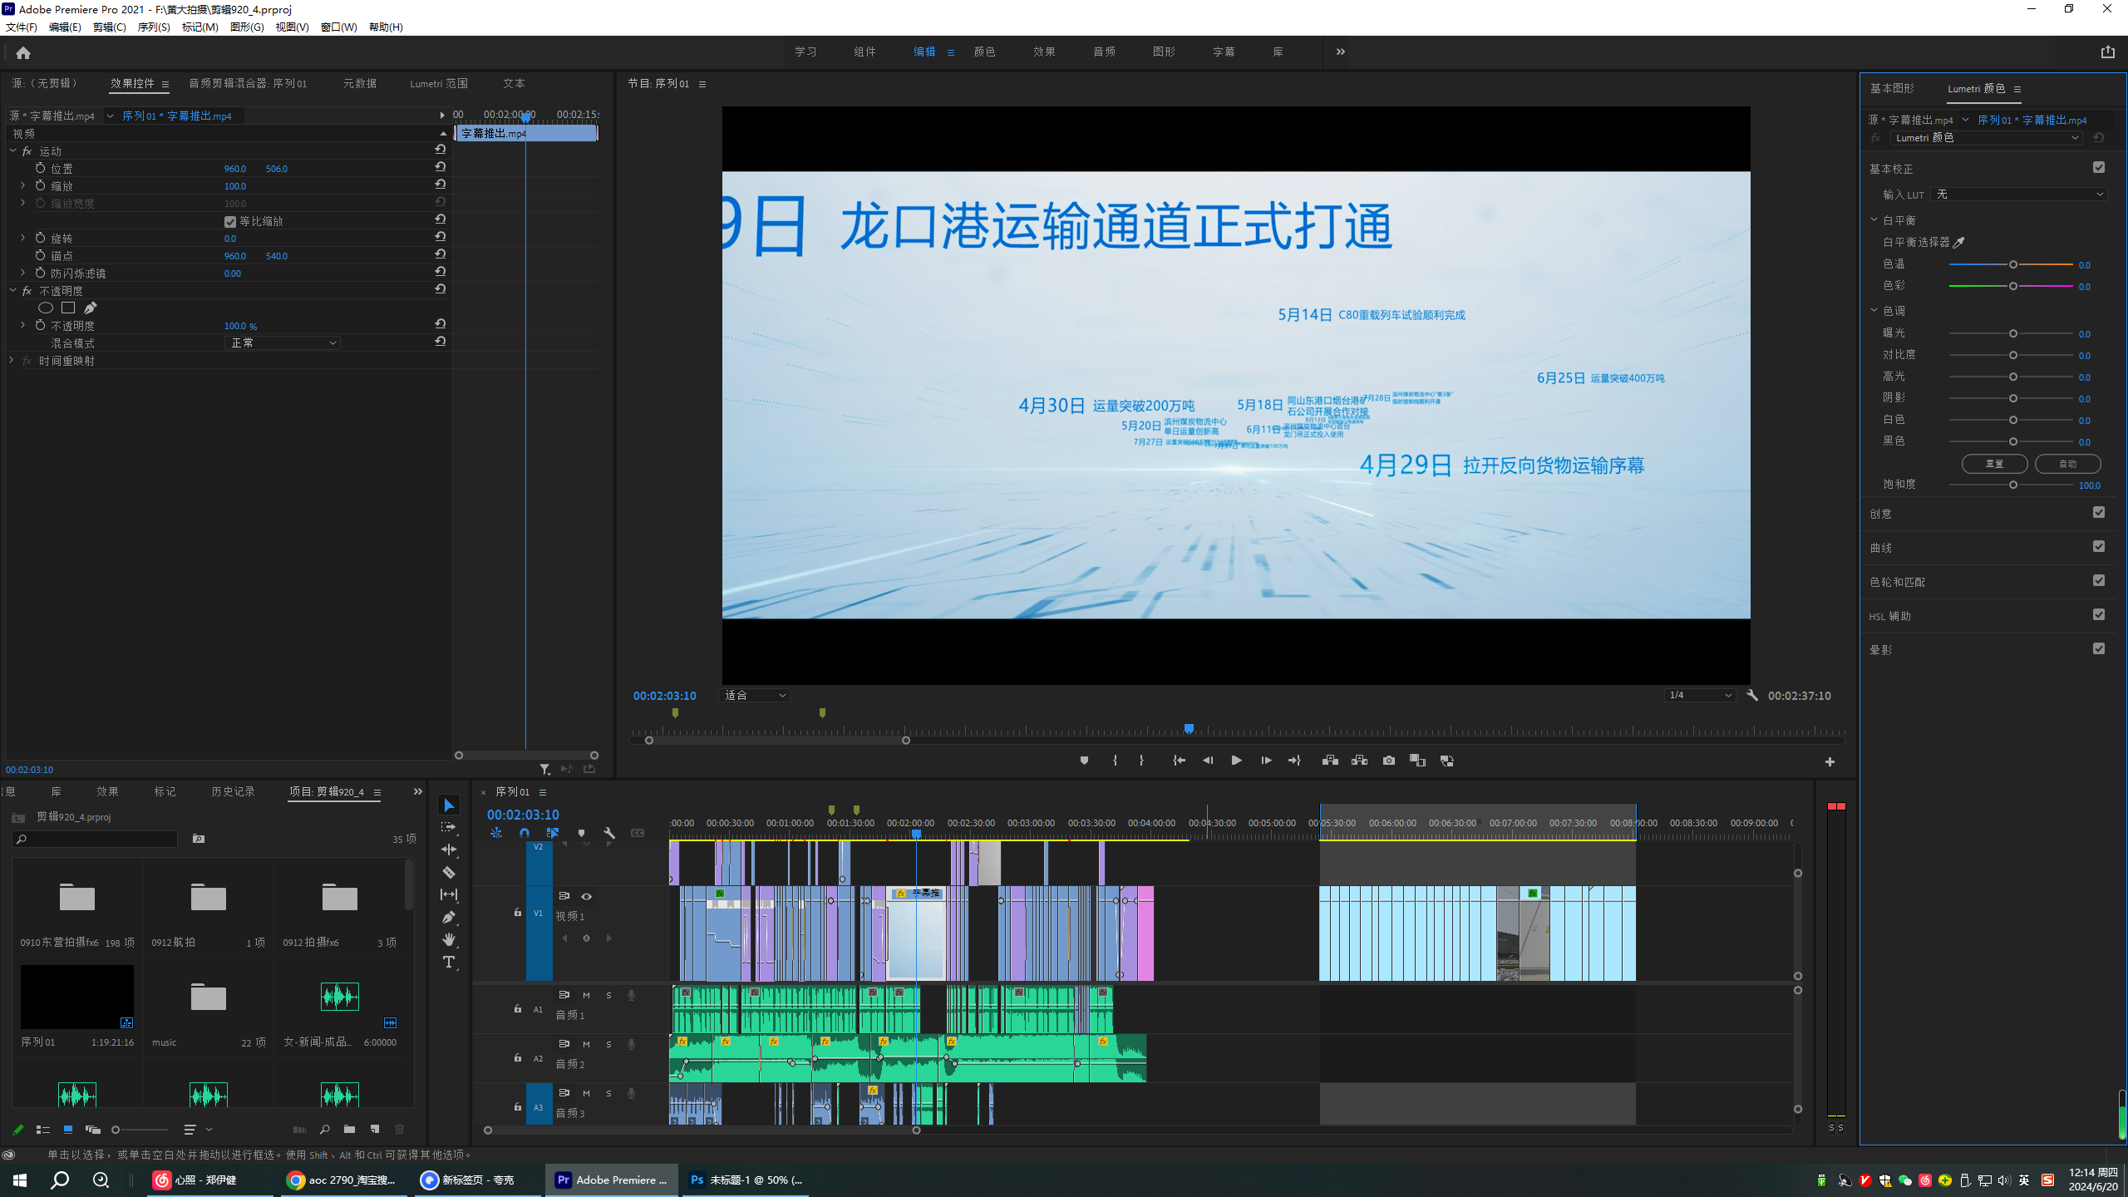Click the 曝光 exposure slider handle
Screen dimensions: 2128x1197
[x=2012, y=333]
